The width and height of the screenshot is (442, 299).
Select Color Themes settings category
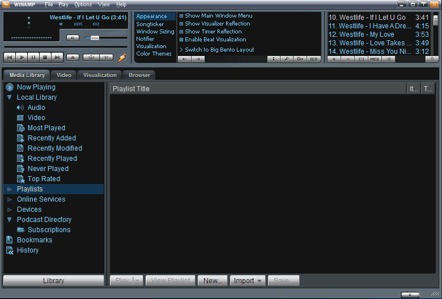coord(154,54)
